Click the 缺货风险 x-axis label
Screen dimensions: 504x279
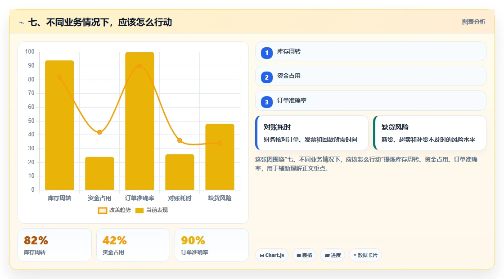[220, 198]
